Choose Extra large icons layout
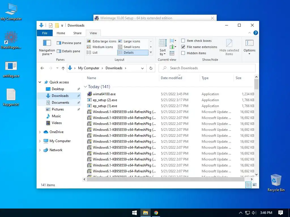 pos(102,41)
